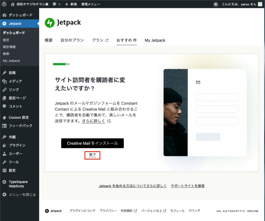Open the ダッシュボード Jetpack submenu item
Screen dimensions: 265x221
click(x=14, y=33)
